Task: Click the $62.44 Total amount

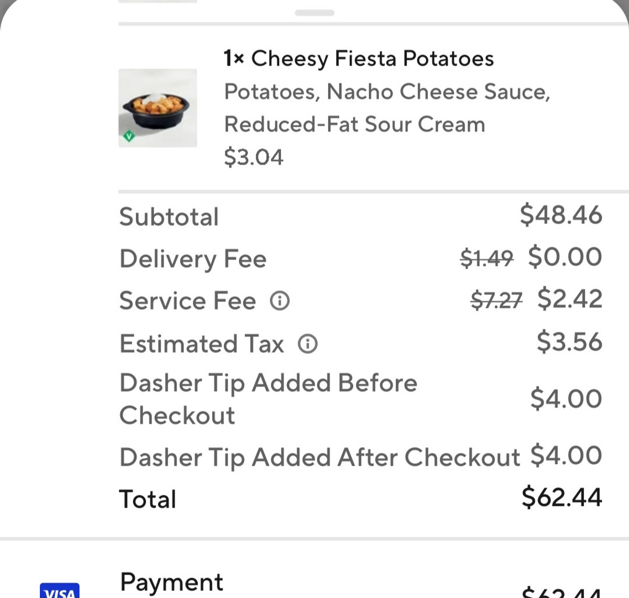Action: pos(561,497)
